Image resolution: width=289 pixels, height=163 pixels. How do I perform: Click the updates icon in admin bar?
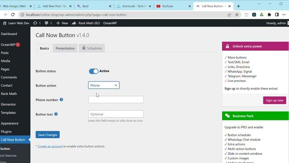(35, 23)
